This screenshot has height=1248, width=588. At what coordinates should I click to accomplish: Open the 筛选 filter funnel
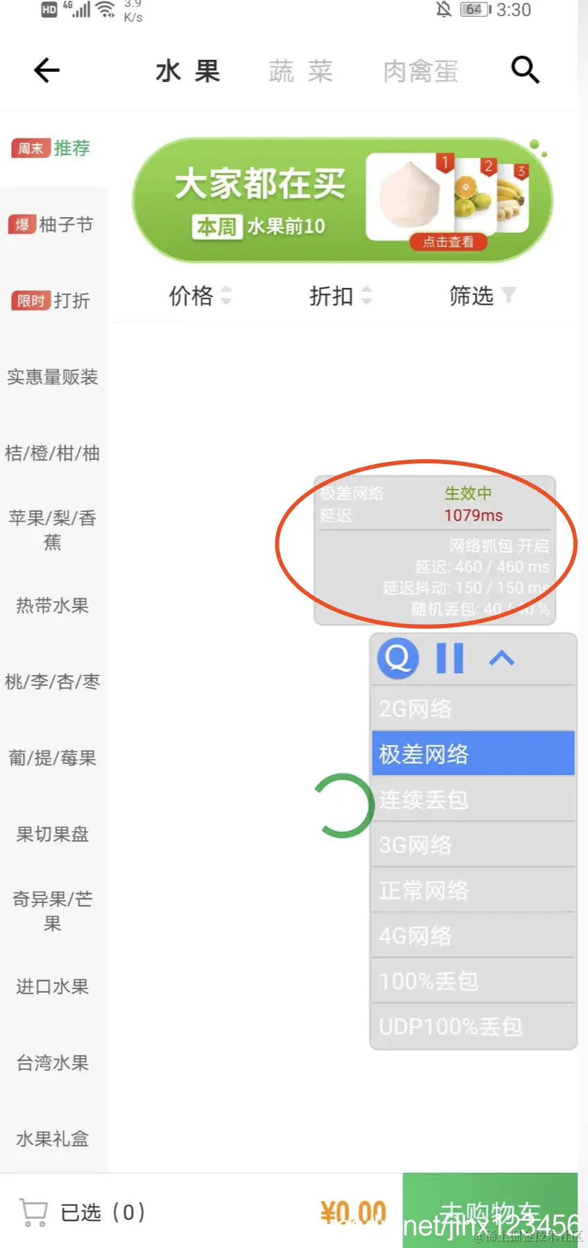509,296
